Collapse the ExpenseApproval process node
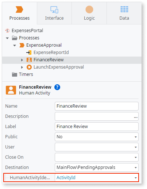The width and height of the screenshot is (147, 189). tap(15, 46)
